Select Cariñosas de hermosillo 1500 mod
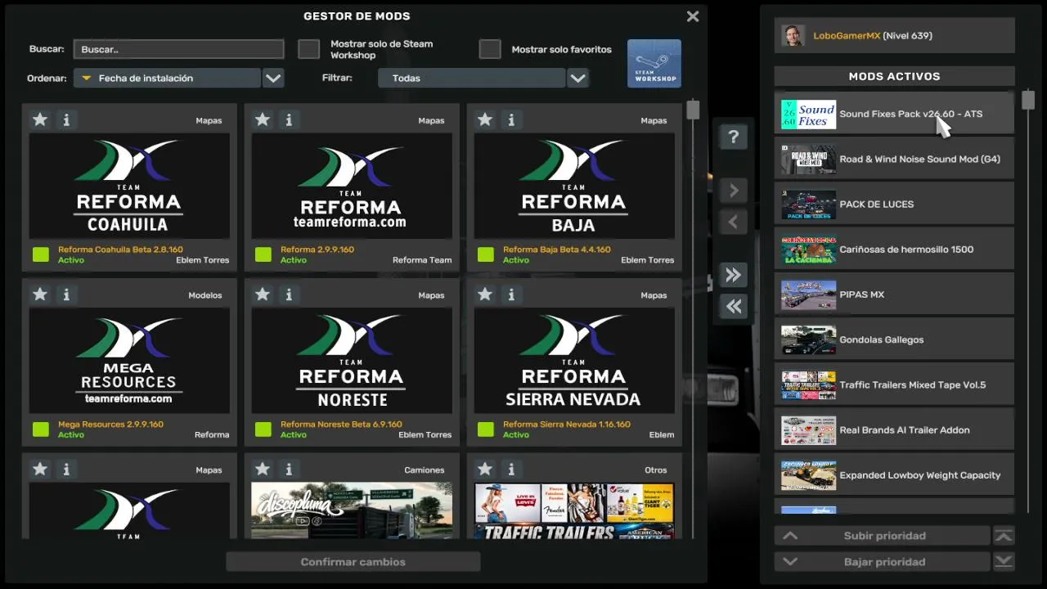1047x589 pixels. click(x=894, y=250)
